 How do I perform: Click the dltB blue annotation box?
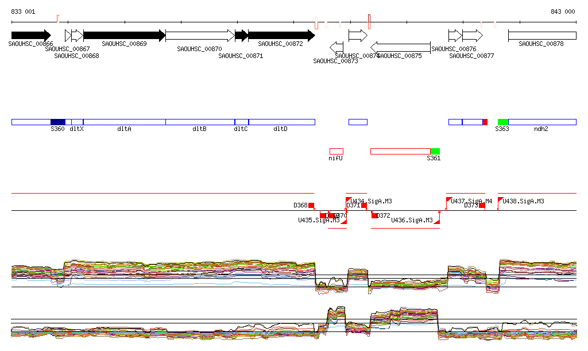click(x=200, y=122)
